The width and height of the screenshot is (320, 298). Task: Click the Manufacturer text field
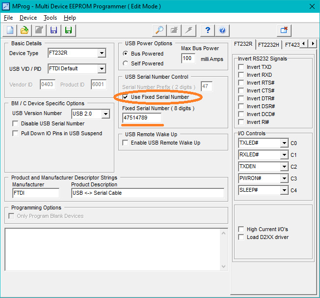tap(36, 193)
